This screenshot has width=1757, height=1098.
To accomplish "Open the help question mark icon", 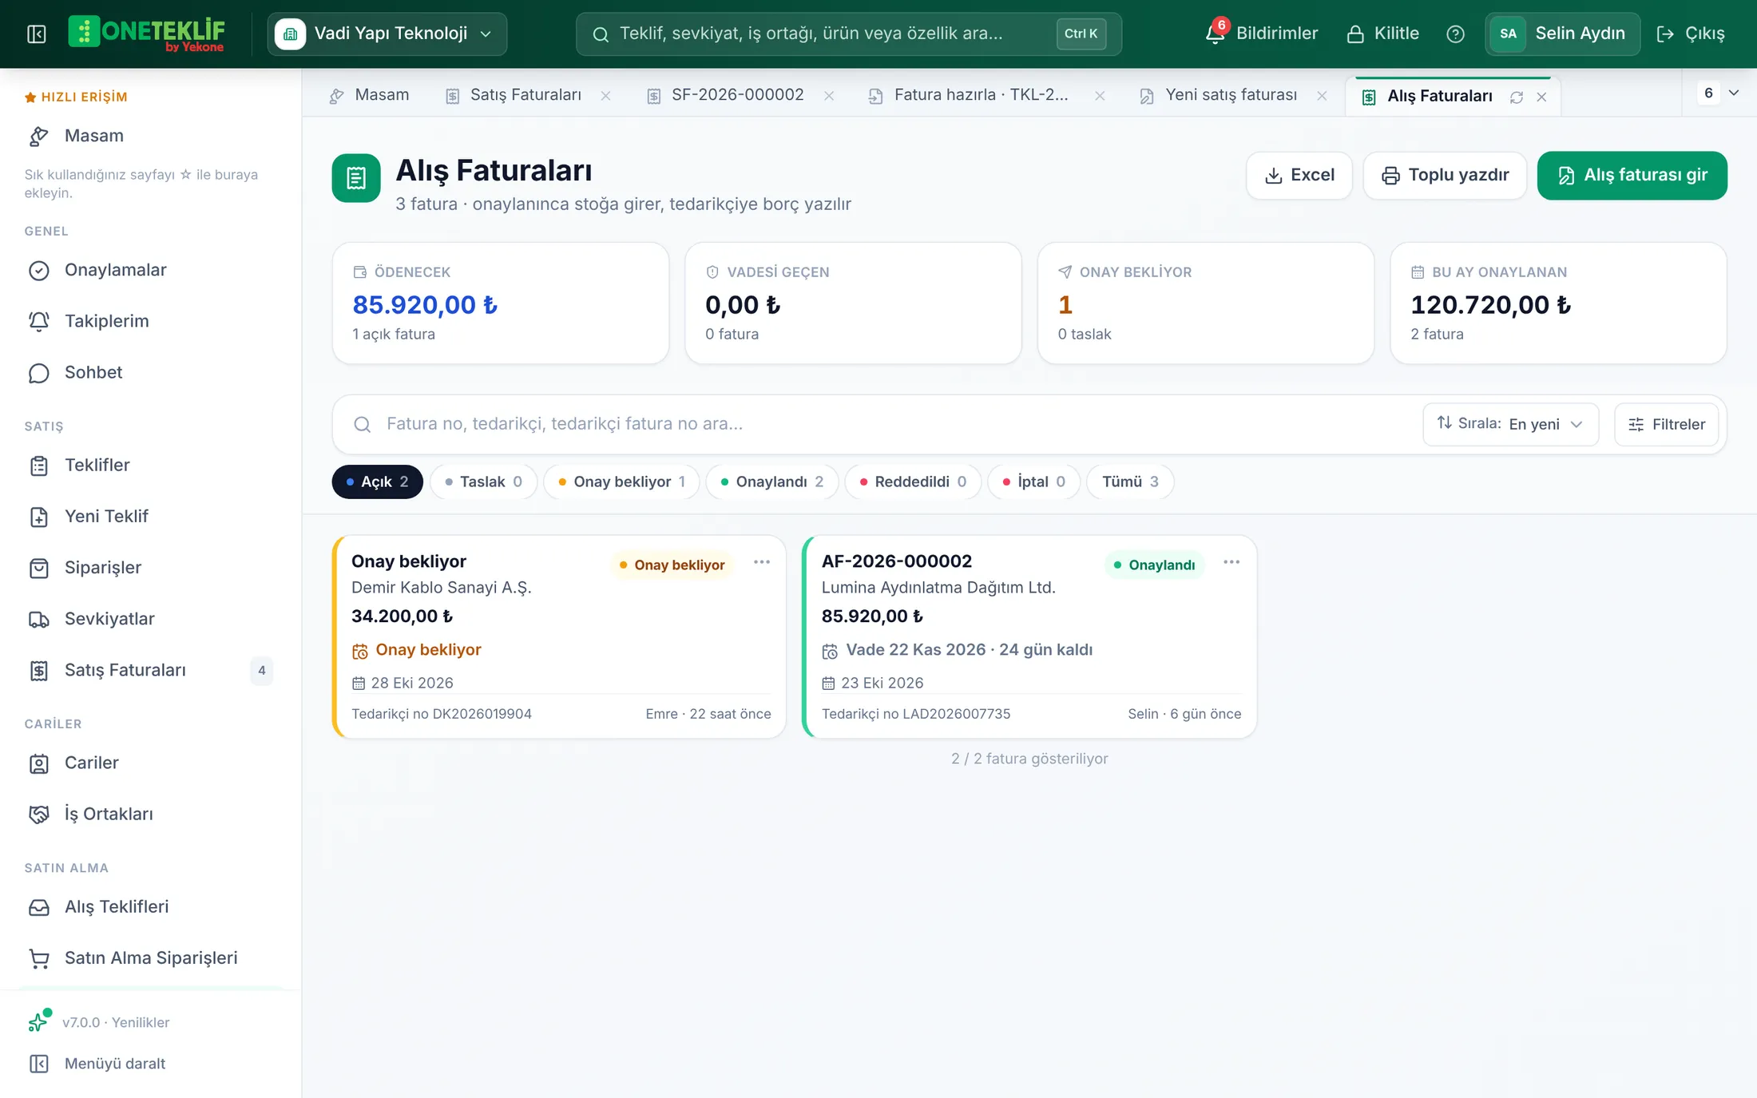I will (x=1455, y=34).
